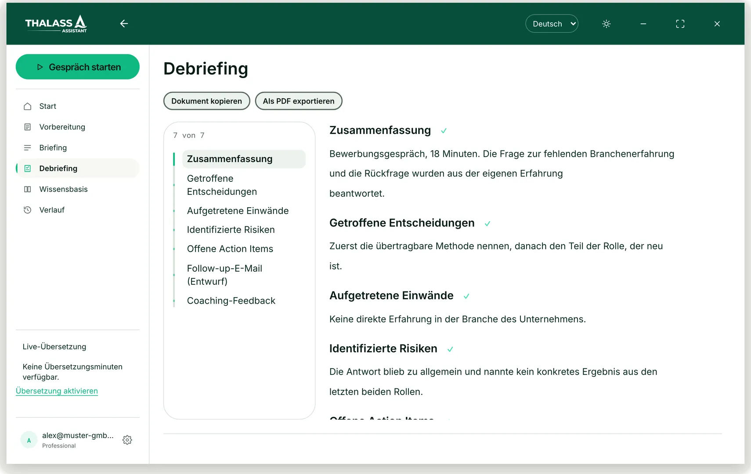Click the lines icon beside Briefing

pyautogui.click(x=28, y=147)
